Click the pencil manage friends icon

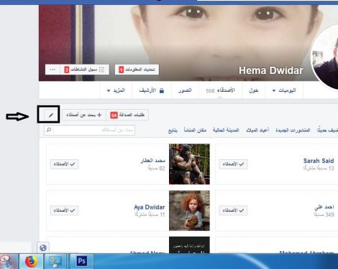click(x=50, y=115)
